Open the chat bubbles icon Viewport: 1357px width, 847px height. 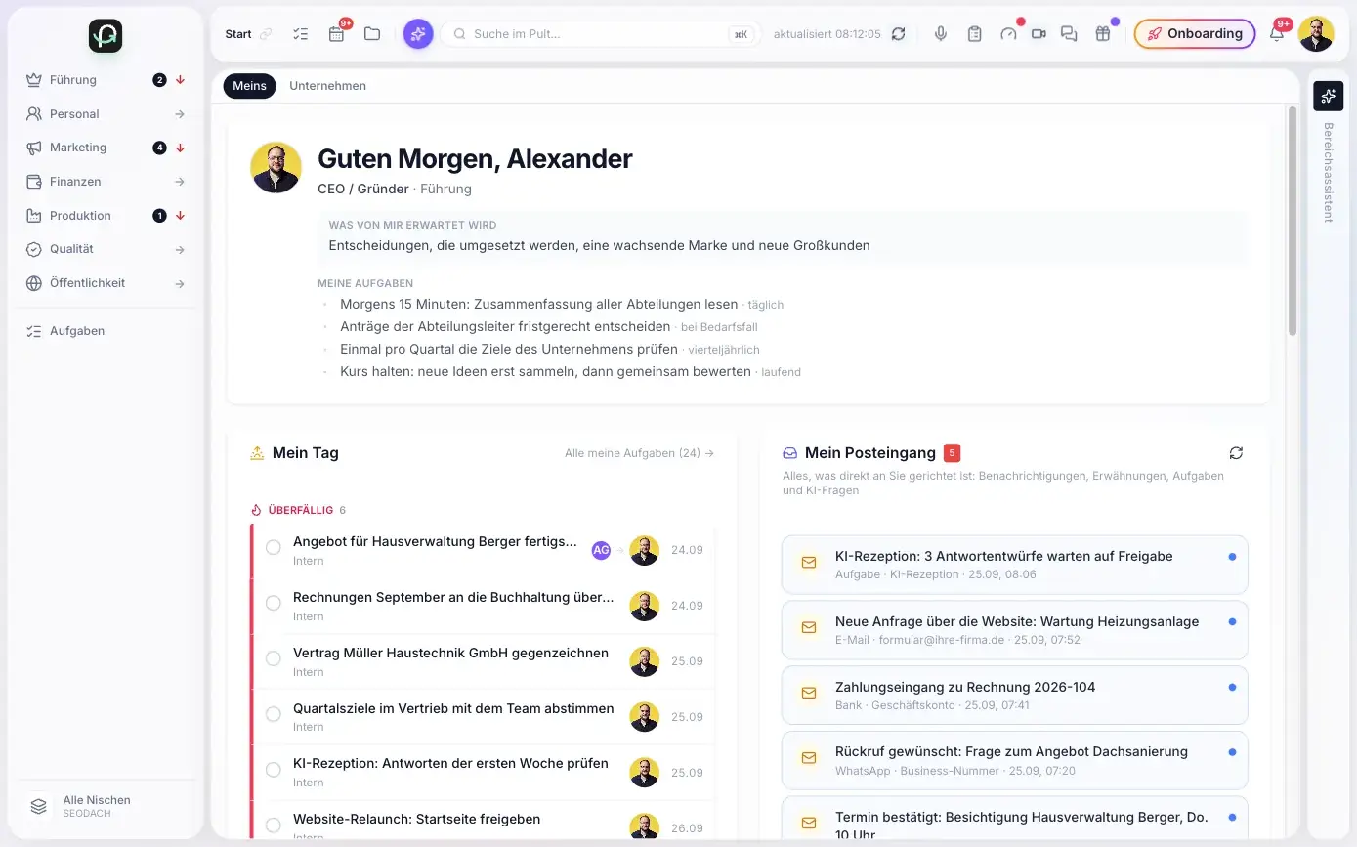click(x=1069, y=34)
